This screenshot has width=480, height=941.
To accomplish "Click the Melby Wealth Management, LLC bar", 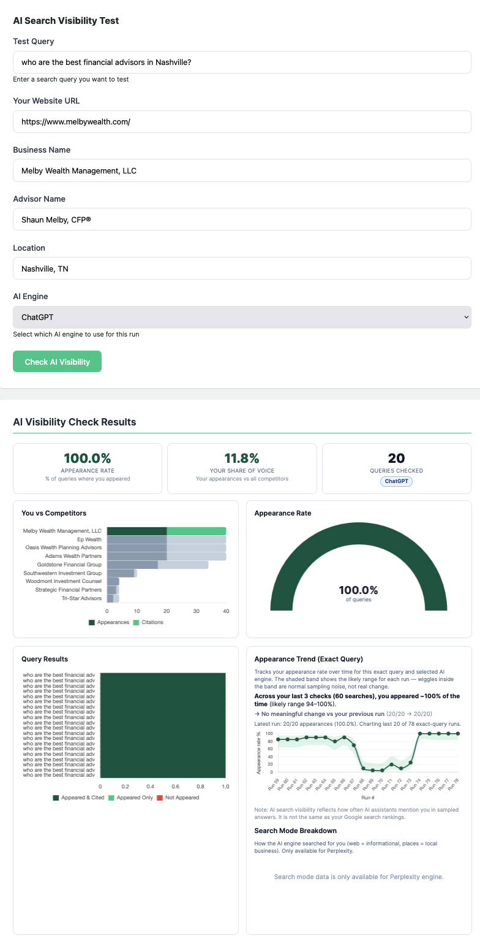I will point(167,531).
